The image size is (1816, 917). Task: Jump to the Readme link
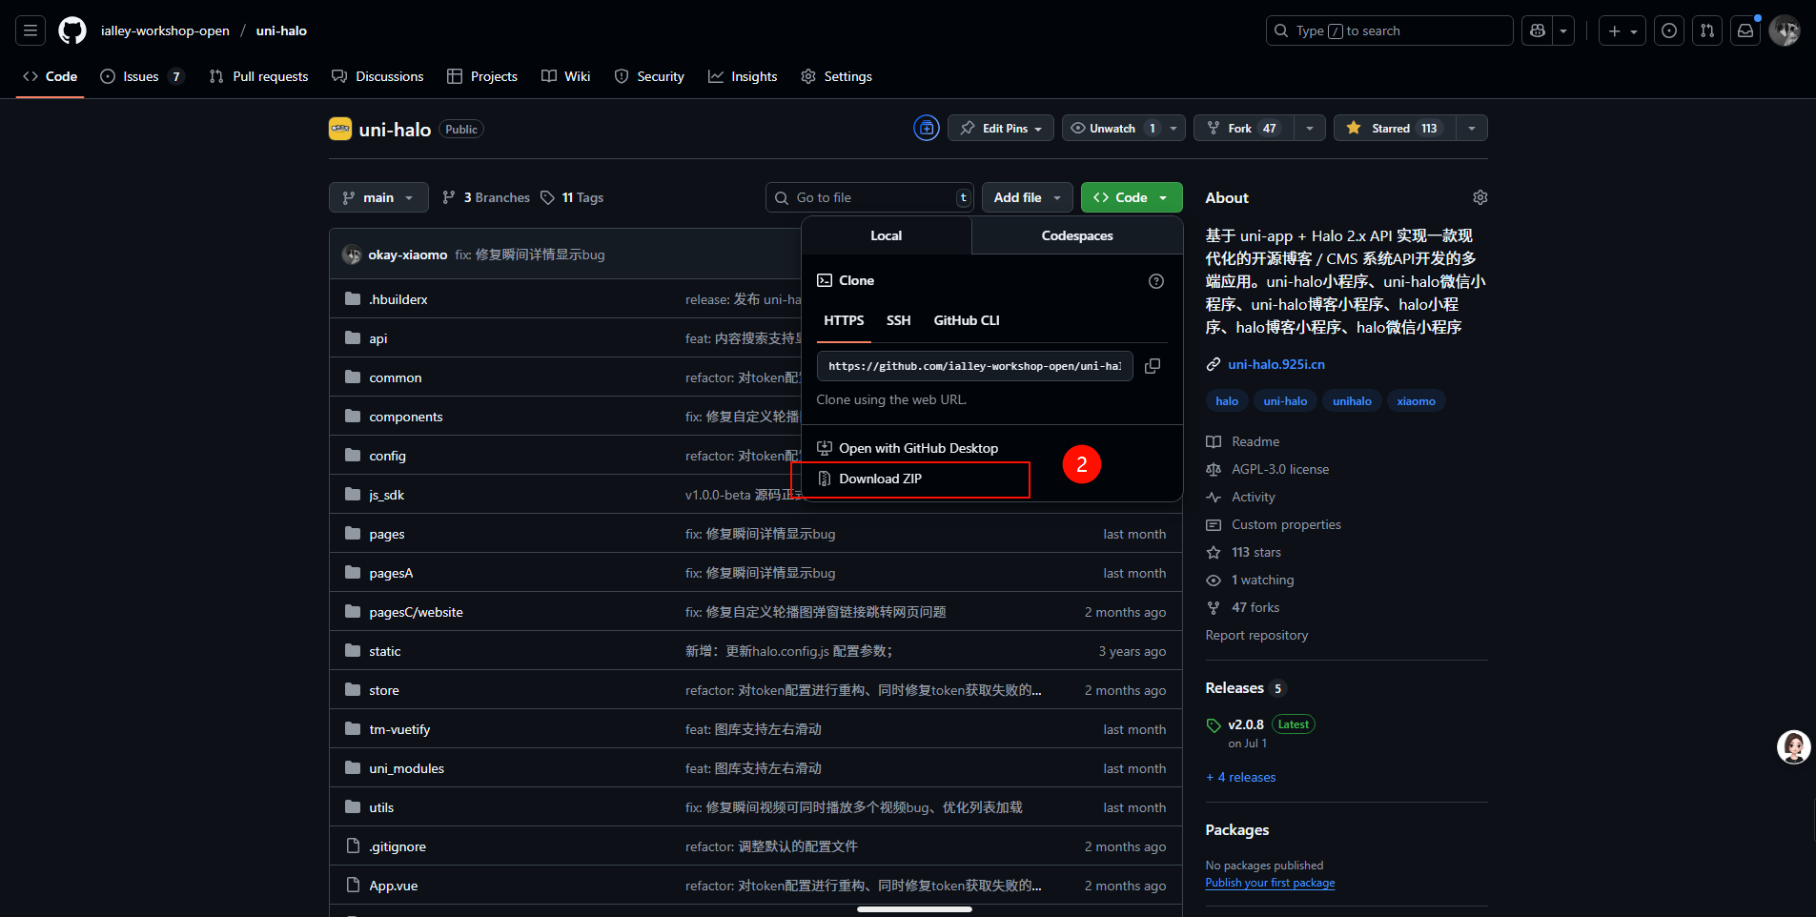tap(1243, 441)
